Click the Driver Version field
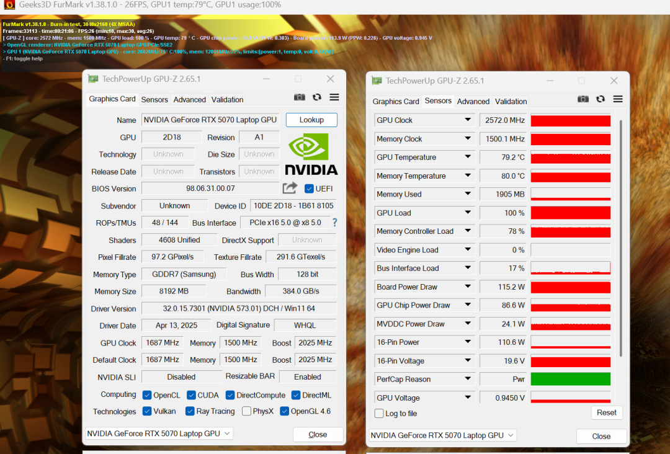 click(239, 308)
